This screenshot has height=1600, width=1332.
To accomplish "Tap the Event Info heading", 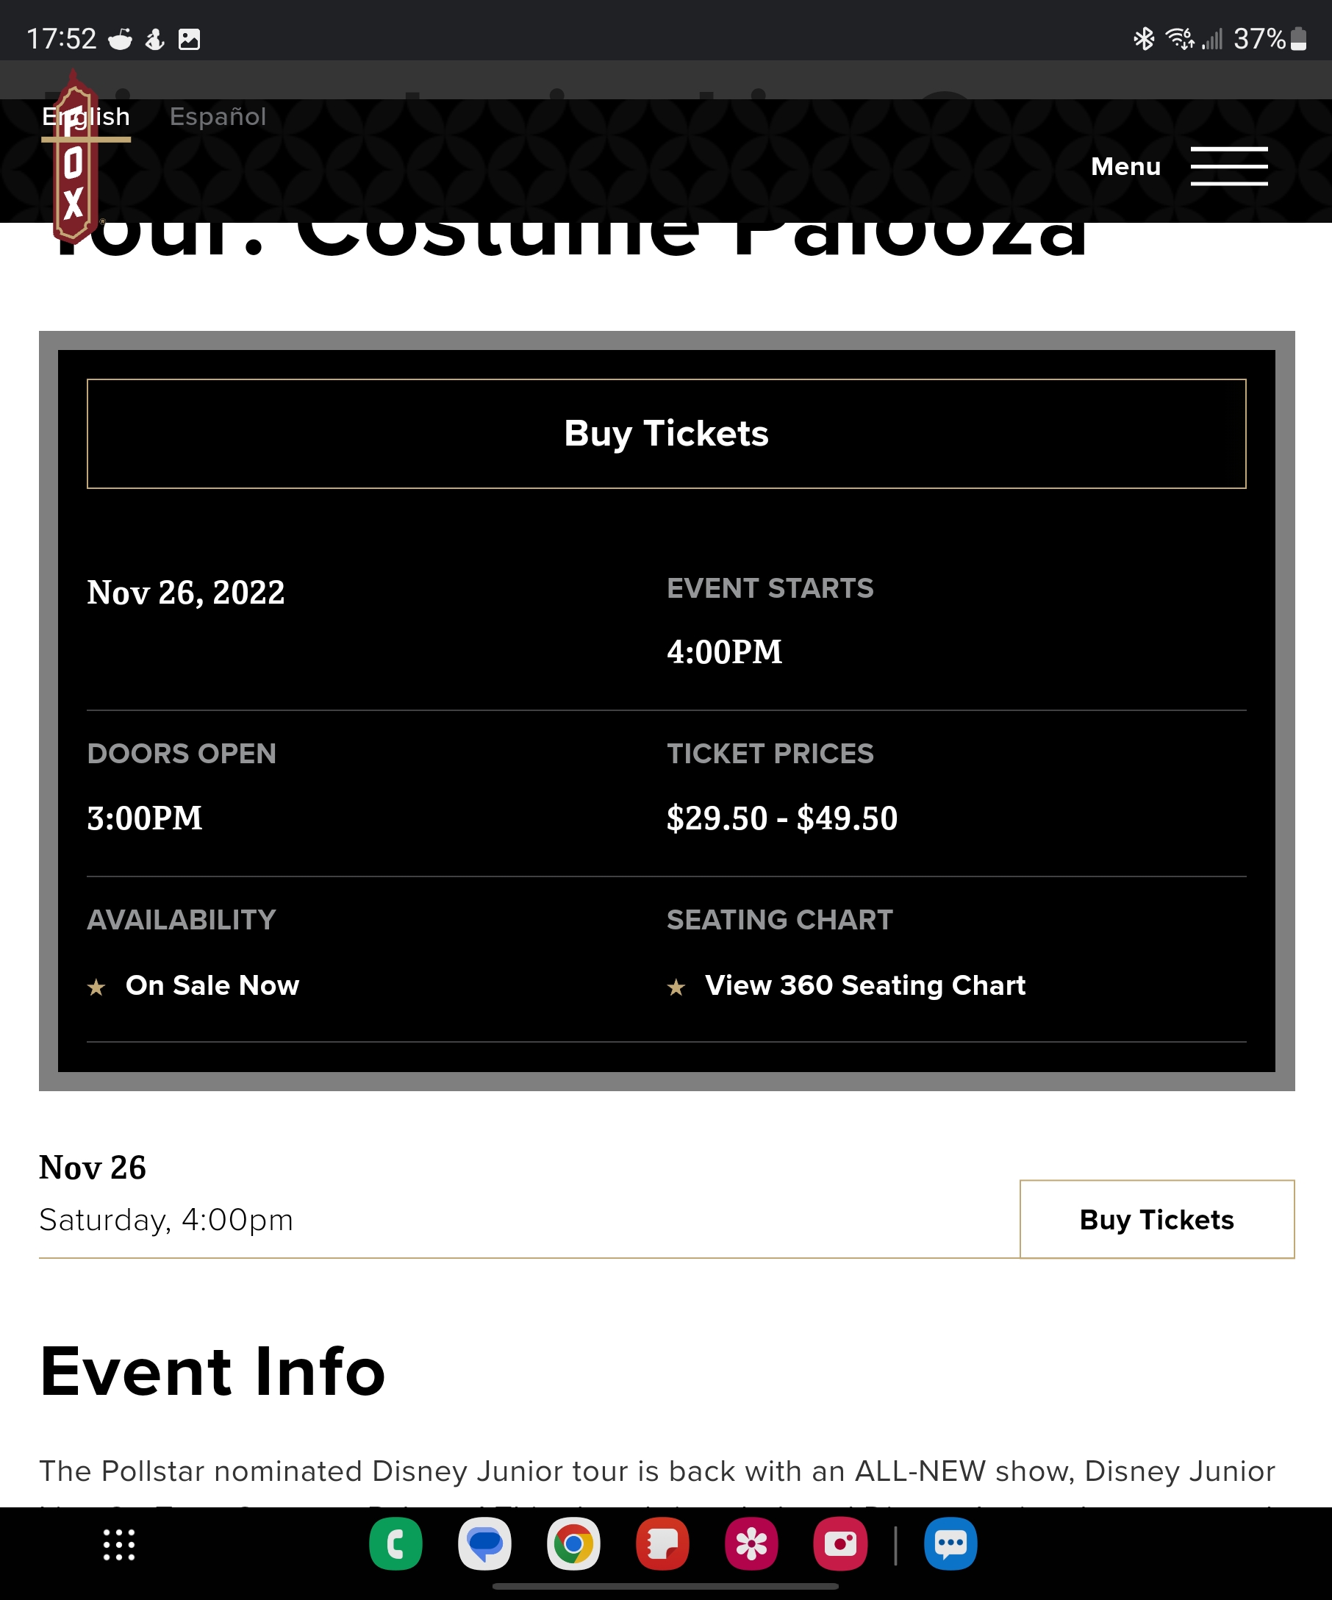I will point(212,1371).
